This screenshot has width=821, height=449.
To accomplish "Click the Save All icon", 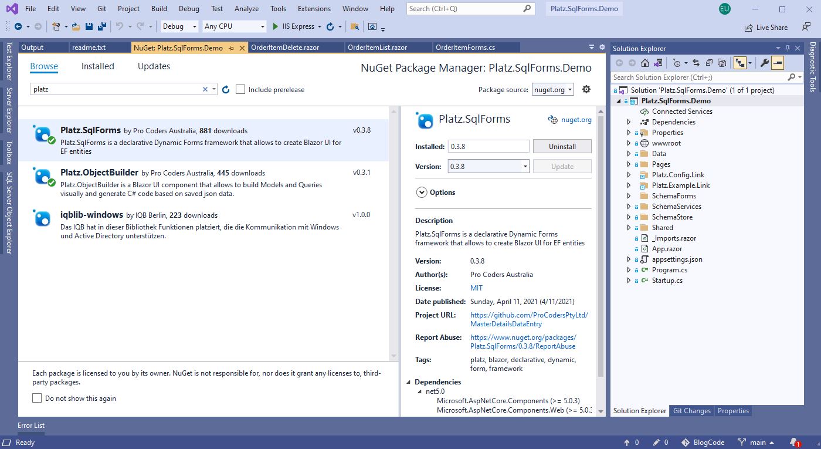I will coord(101,26).
